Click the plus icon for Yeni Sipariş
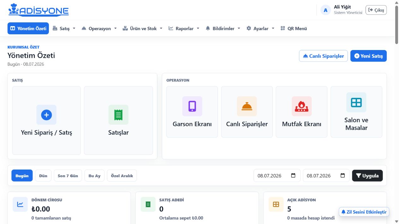Viewport: 399px width, 224px height. click(46, 115)
